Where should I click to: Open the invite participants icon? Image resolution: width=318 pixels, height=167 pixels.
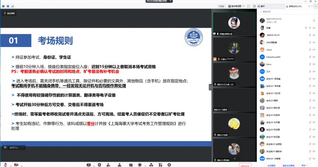click(109, 165)
